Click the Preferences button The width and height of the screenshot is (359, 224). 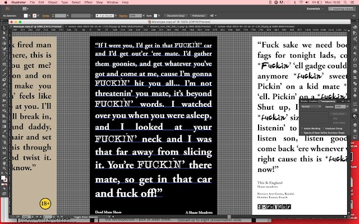point(198,16)
